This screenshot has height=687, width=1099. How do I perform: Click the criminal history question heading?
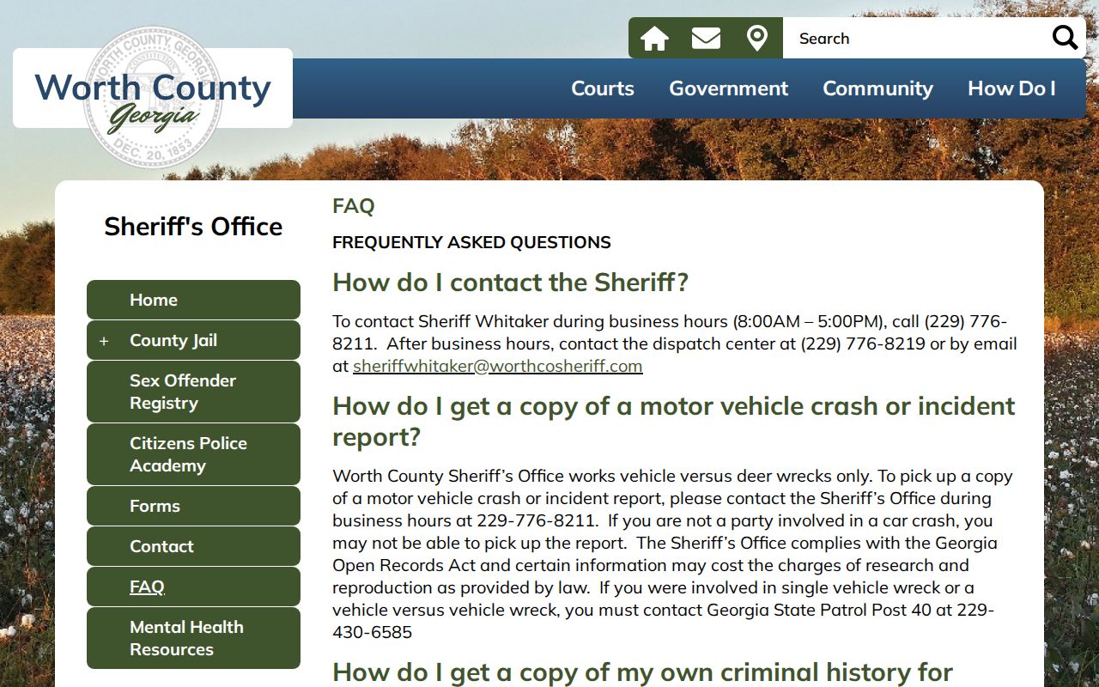pyautogui.click(x=642, y=672)
